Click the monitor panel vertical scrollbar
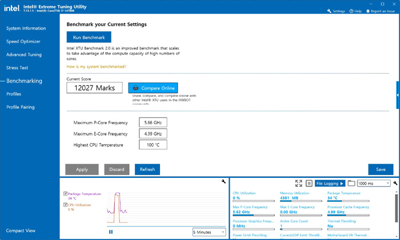 [x=396, y=209]
